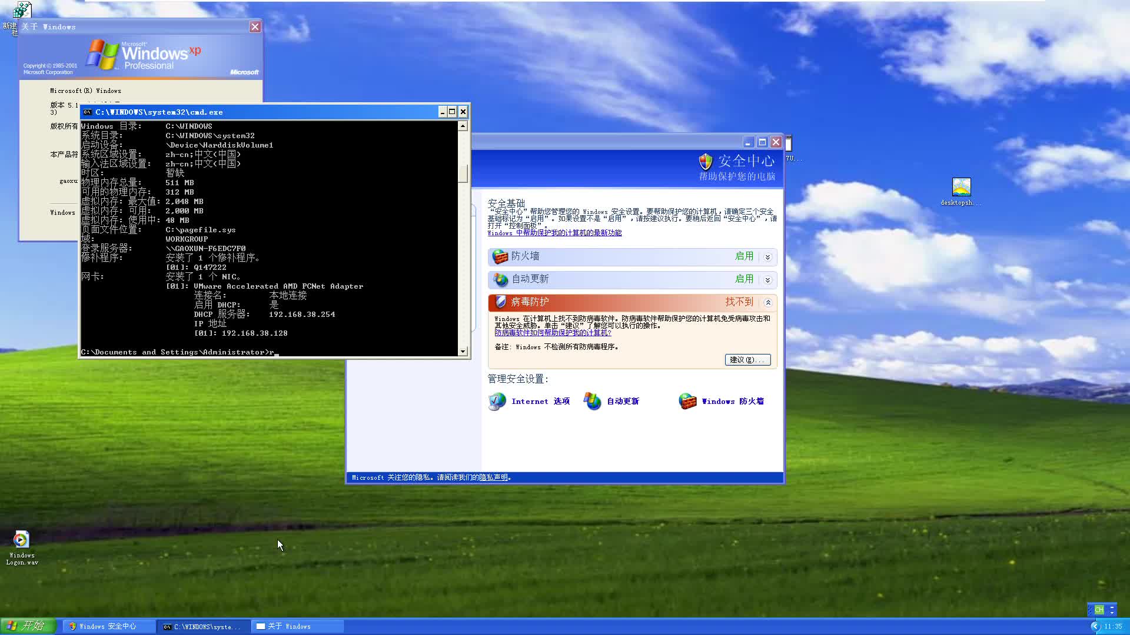The image size is (1130, 635).
Task: Click the VMware Accelerated AMD PCNet Adapter line
Action: (265, 286)
